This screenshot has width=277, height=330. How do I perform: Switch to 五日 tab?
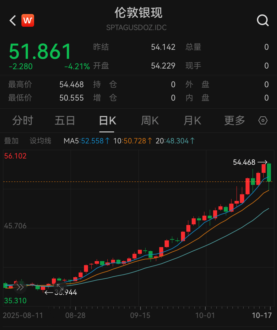coord(65,121)
